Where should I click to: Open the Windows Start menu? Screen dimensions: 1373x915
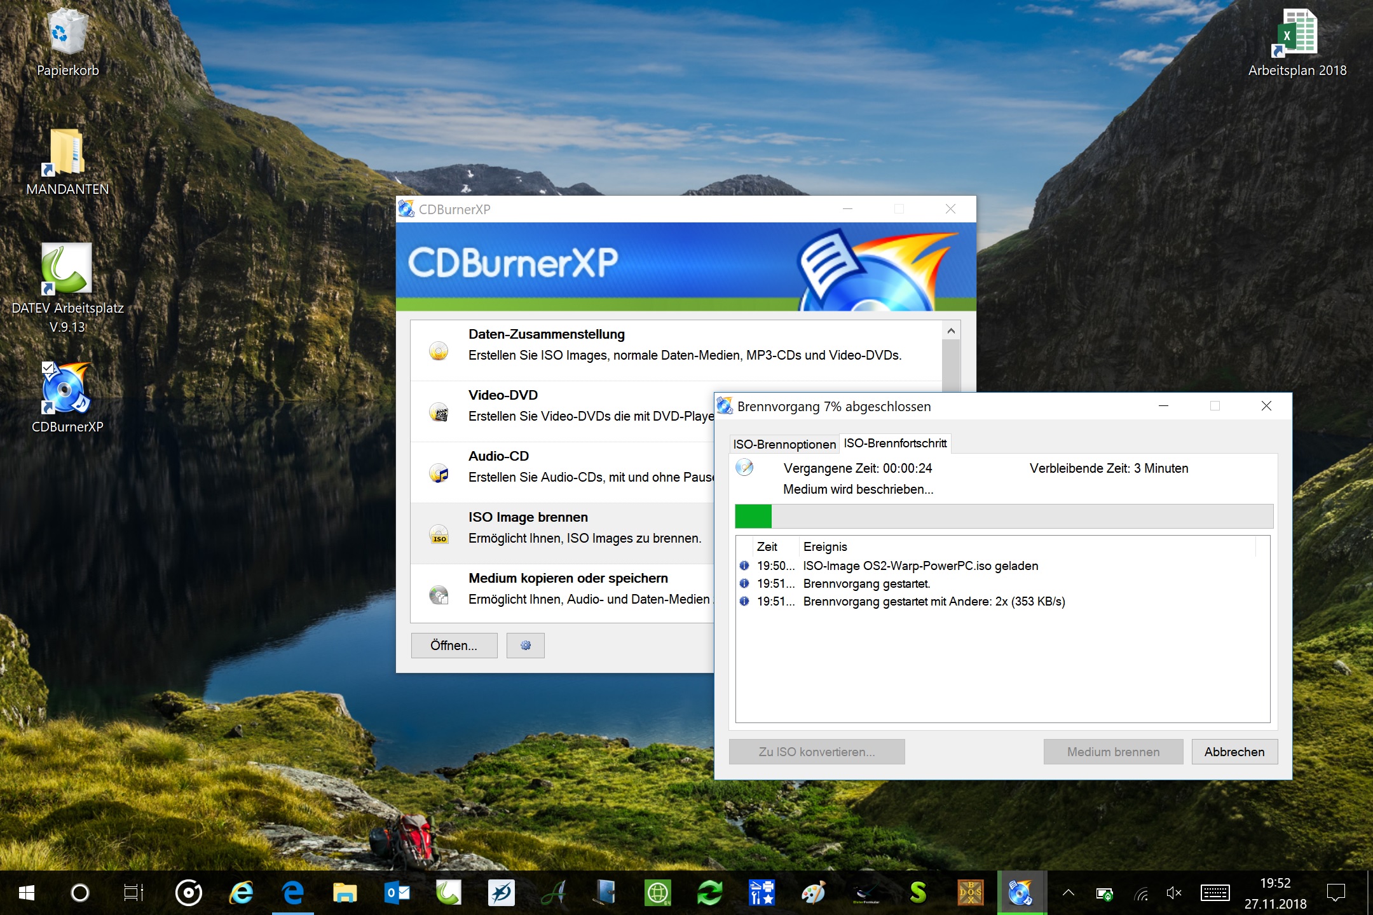[x=27, y=893]
